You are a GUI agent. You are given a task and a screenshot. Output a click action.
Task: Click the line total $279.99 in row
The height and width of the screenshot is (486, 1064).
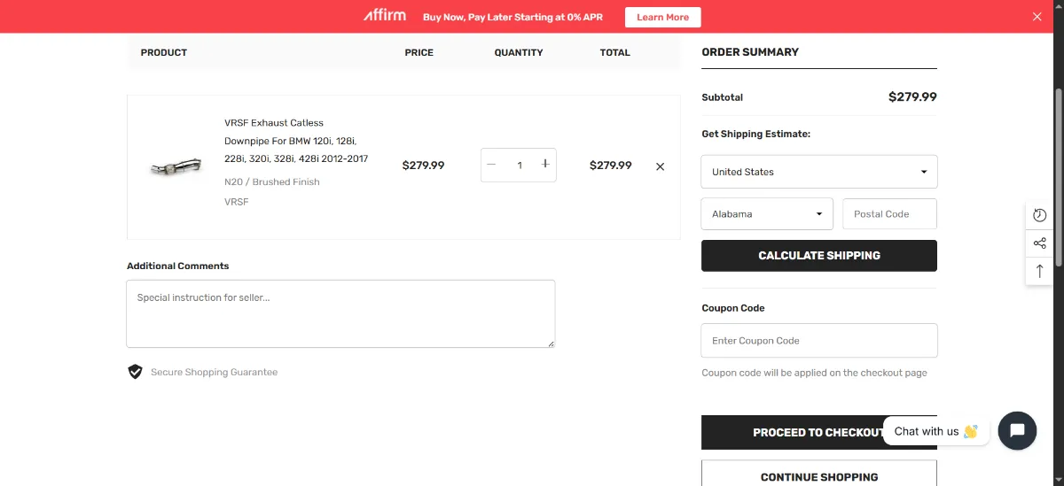610,166
